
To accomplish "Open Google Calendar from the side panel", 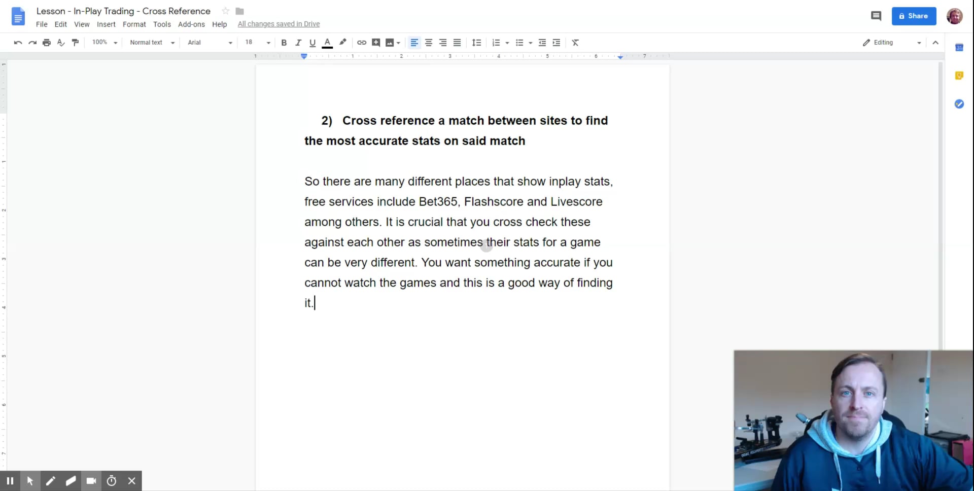I will click(x=959, y=48).
